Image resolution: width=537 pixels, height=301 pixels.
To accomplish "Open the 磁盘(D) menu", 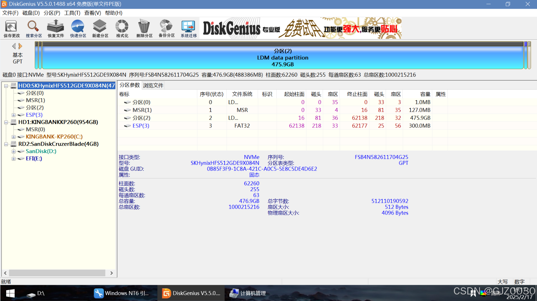I will [x=31, y=13].
